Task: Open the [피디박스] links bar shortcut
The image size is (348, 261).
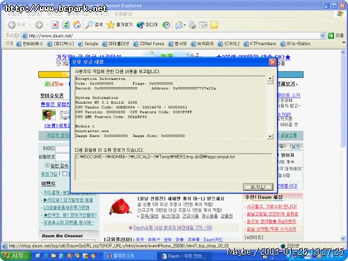Action: [x=61, y=44]
